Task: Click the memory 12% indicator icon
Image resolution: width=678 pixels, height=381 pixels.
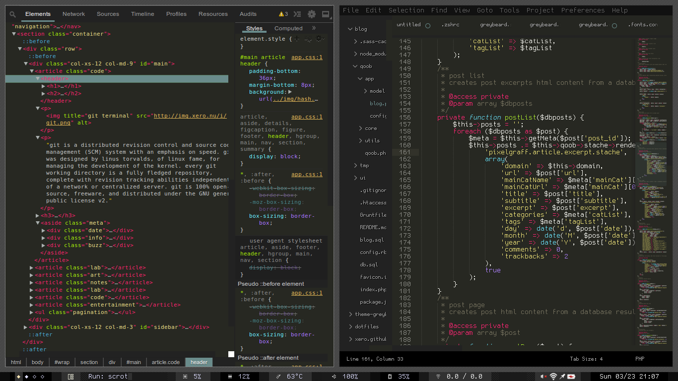Action: [230, 377]
